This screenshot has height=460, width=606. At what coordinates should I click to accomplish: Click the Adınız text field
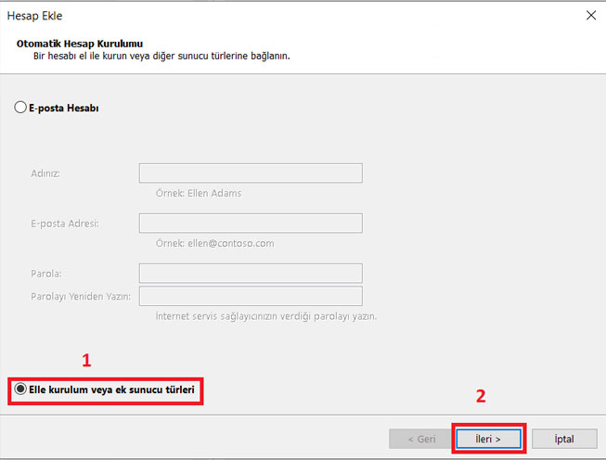coord(250,173)
